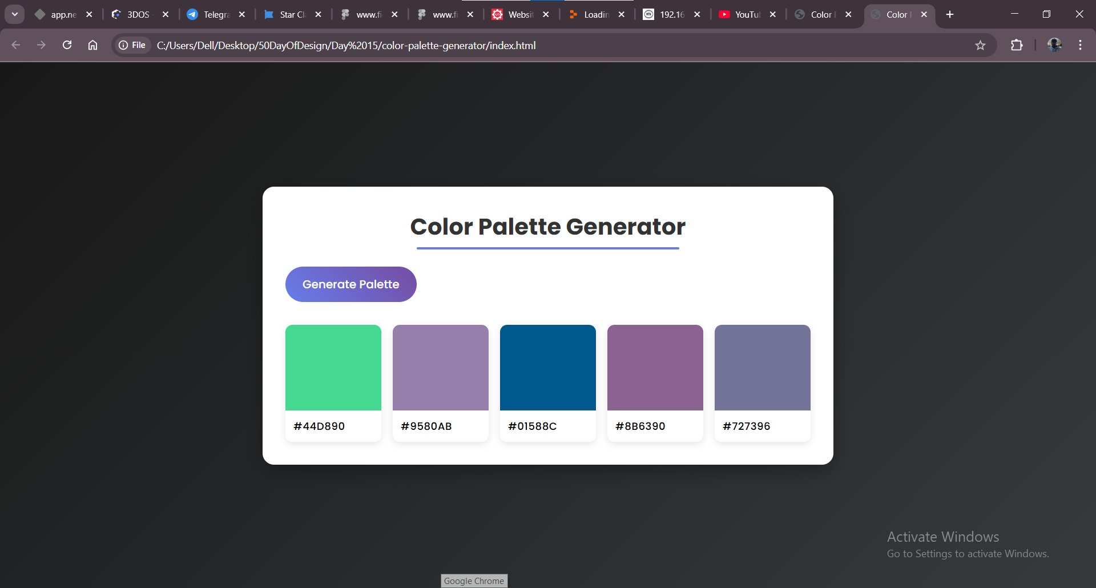Close the 3DOS tab

[x=166, y=15]
